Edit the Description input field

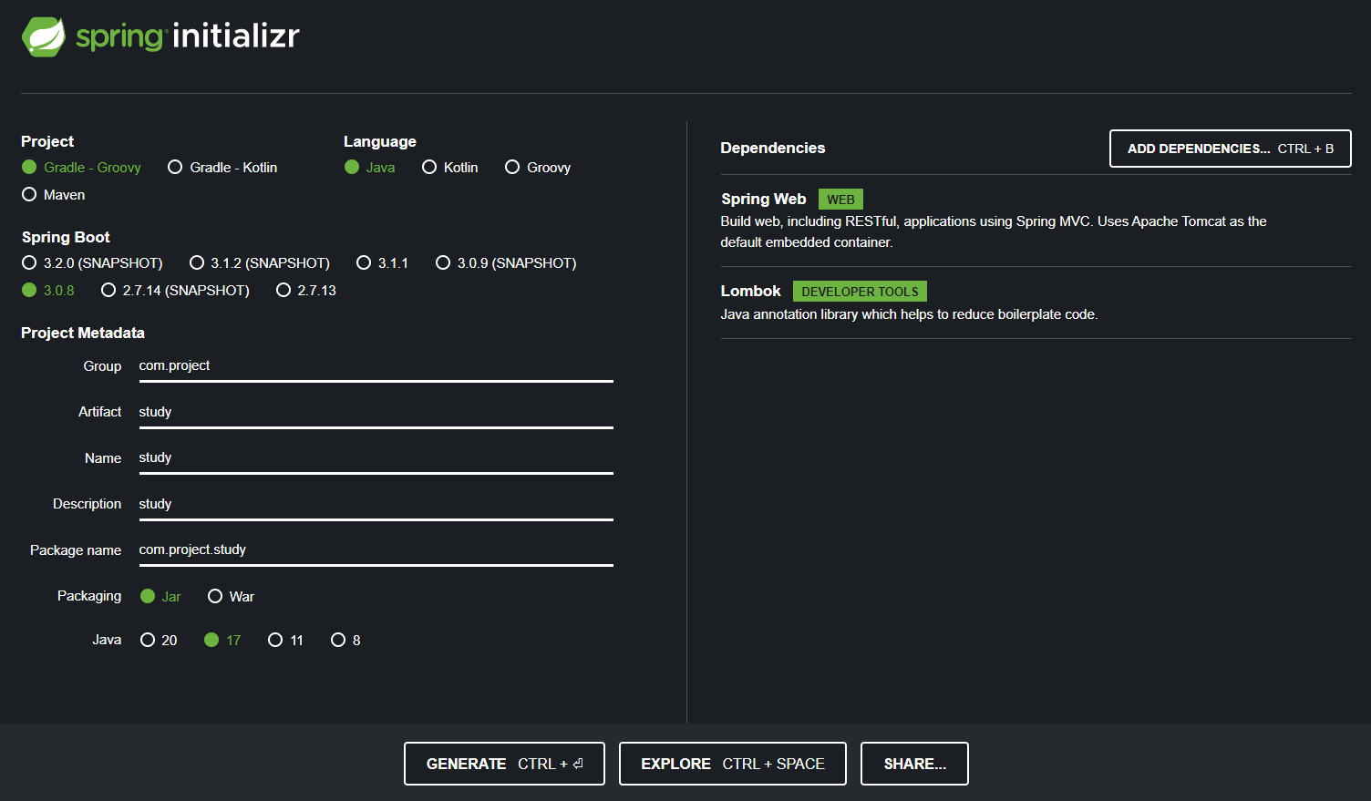pyautogui.click(x=376, y=504)
